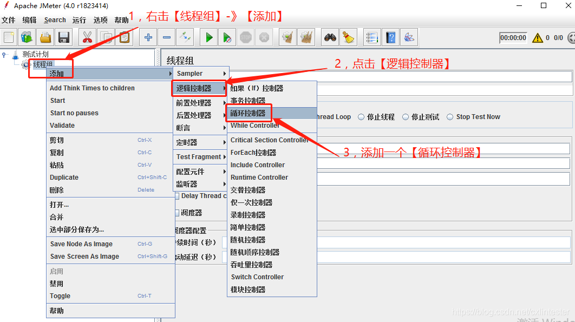Toggle the 调度器 checkbox
Screen dimensions: 575x322
point(178,213)
